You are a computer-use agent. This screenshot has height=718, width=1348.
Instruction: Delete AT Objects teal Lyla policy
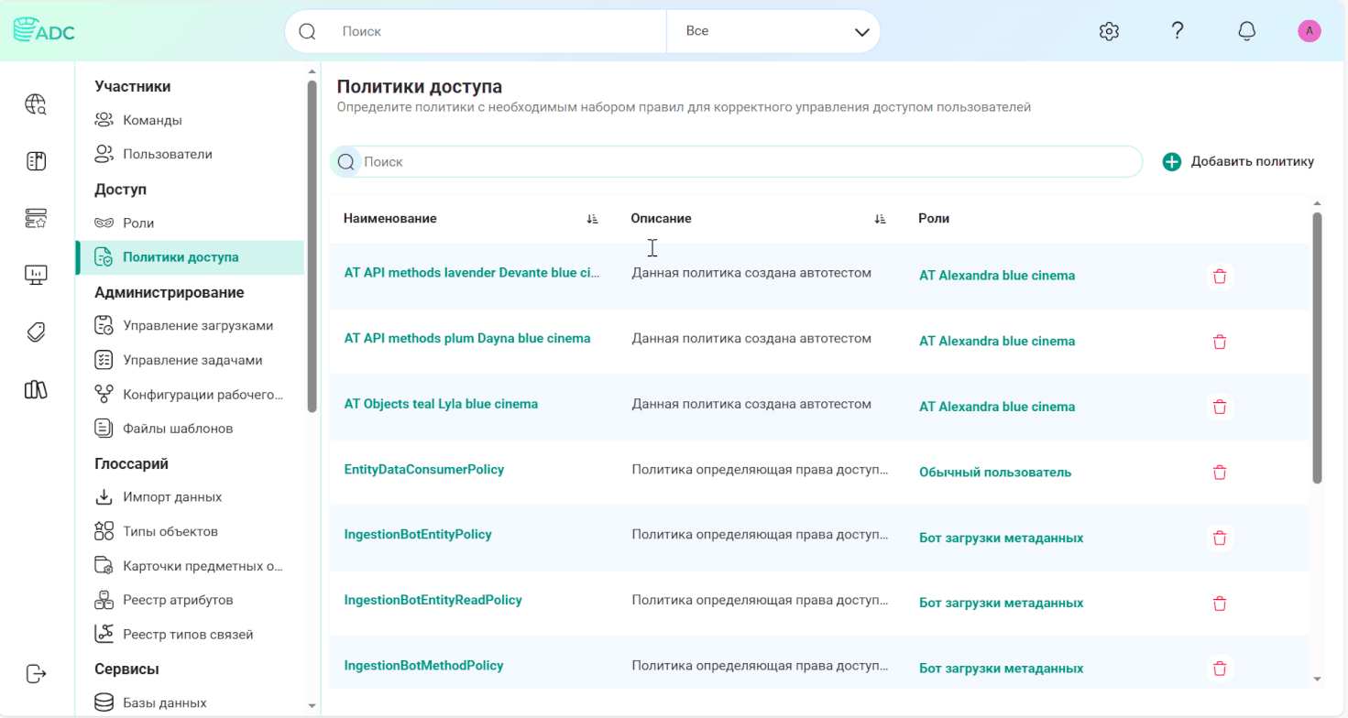click(x=1220, y=407)
